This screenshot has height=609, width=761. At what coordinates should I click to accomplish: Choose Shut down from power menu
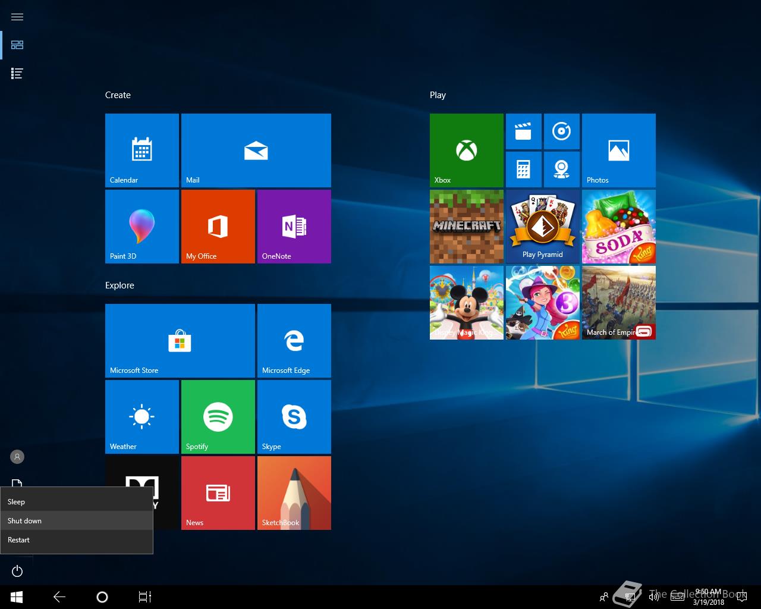(77, 520)
